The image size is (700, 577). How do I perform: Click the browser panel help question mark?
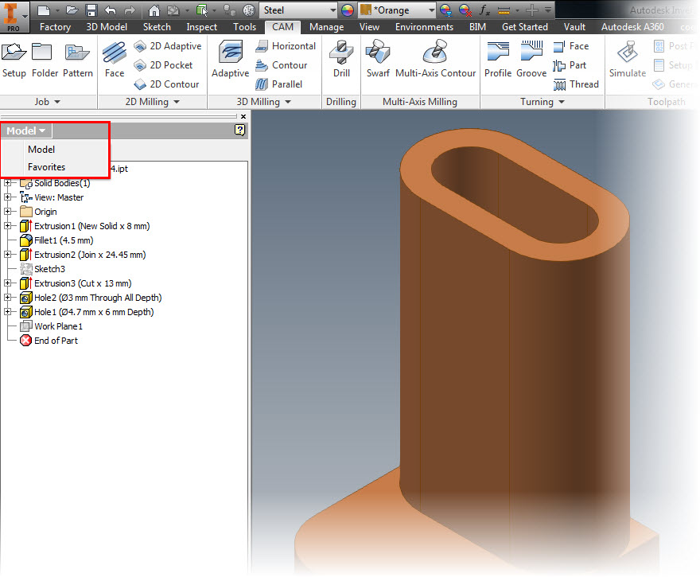239,131
